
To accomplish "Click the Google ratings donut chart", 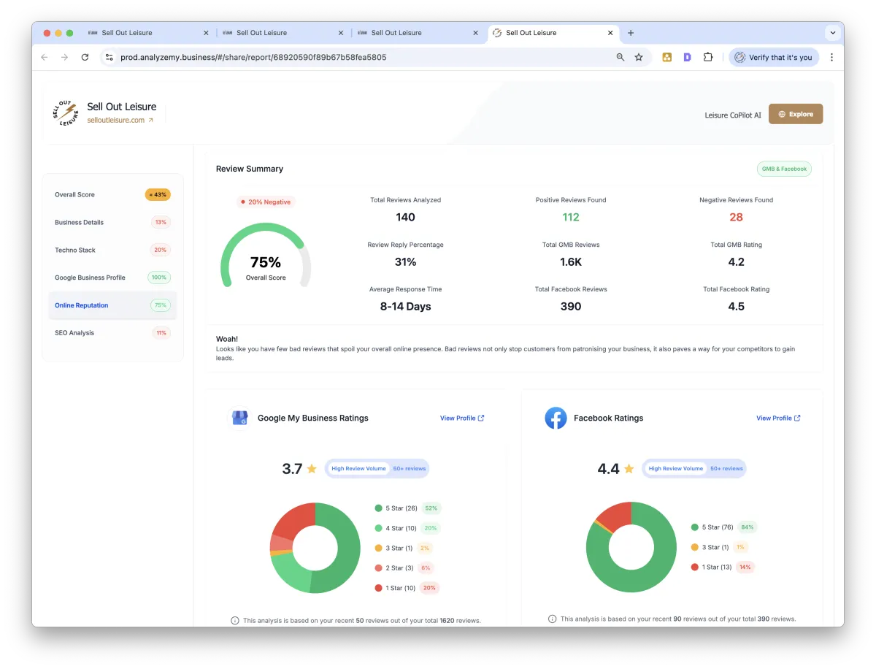I will coord(315,548).
